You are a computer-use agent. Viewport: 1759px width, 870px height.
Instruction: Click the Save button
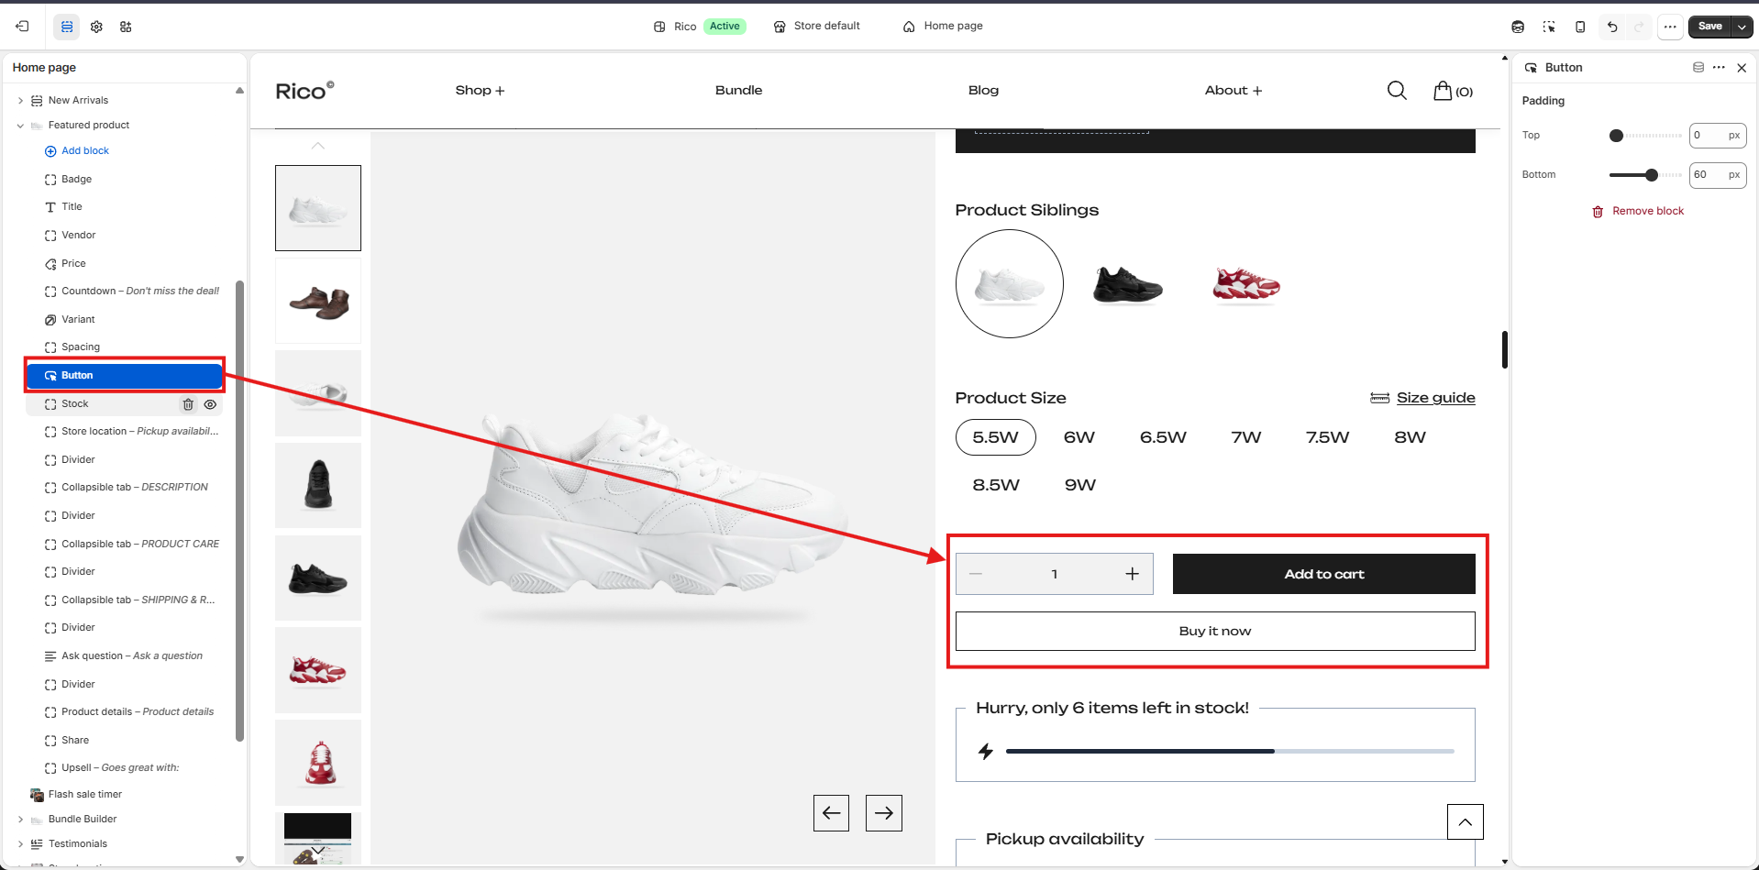(x=1709, y=27)
